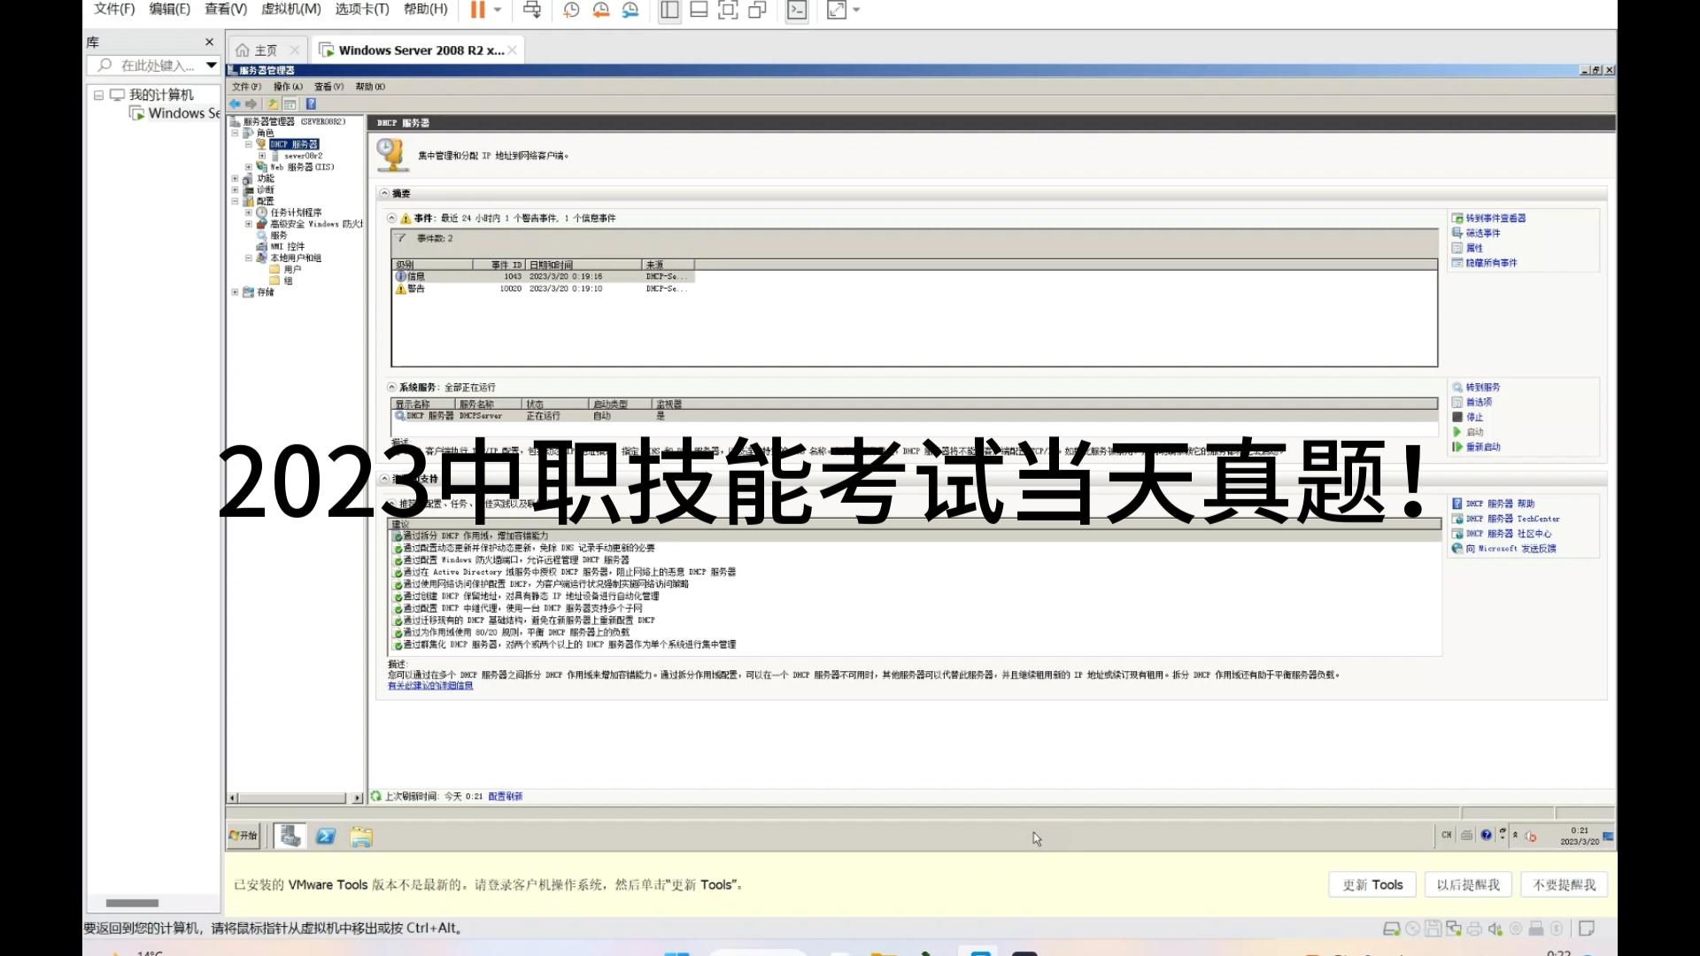Collapse the 角色 tree node
Viewport: 1700px width, 956px height.
236,133
